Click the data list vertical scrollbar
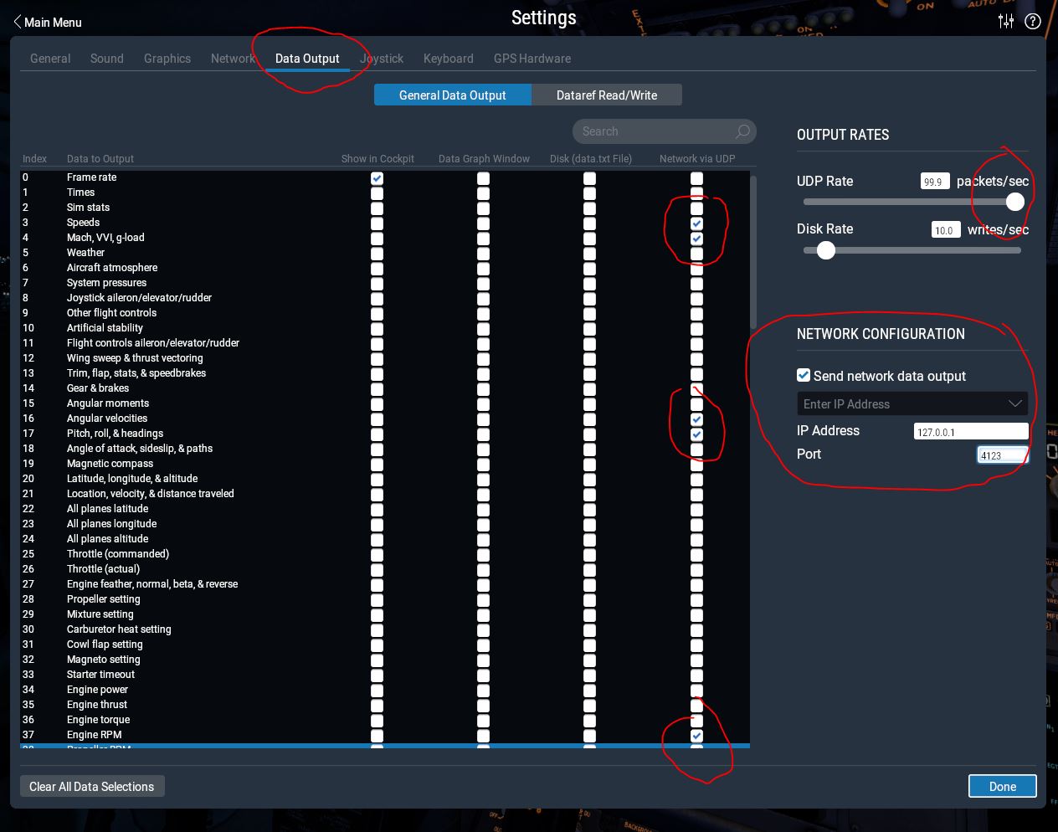 [753, 251]
